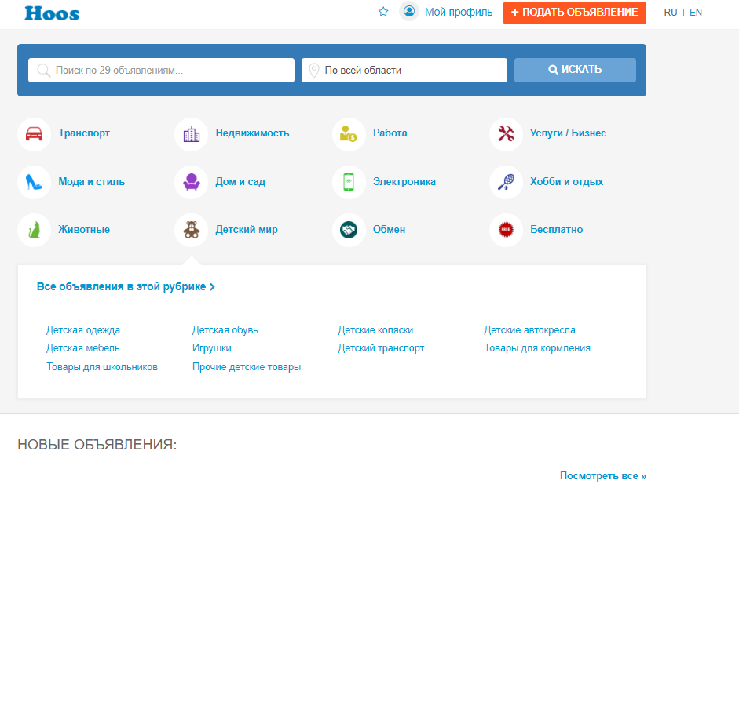Image resolution: width=739 pixels, height=713 pixels.
Task: Select the blue high-heel shoe icon
Action: (34, 182)
